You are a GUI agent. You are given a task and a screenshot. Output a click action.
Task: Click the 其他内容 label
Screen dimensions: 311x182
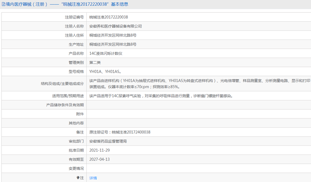coord(76,123)
